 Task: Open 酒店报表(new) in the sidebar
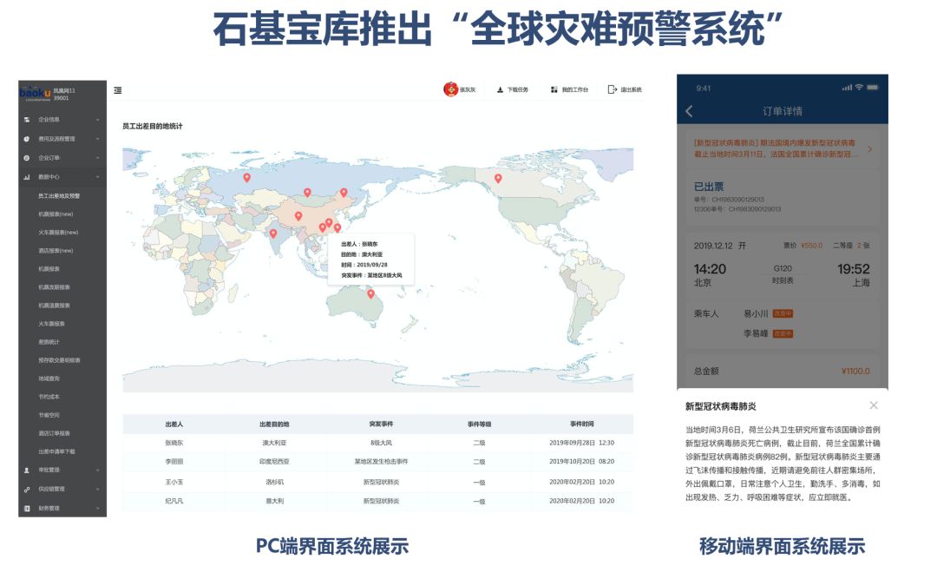click(56, 251)
